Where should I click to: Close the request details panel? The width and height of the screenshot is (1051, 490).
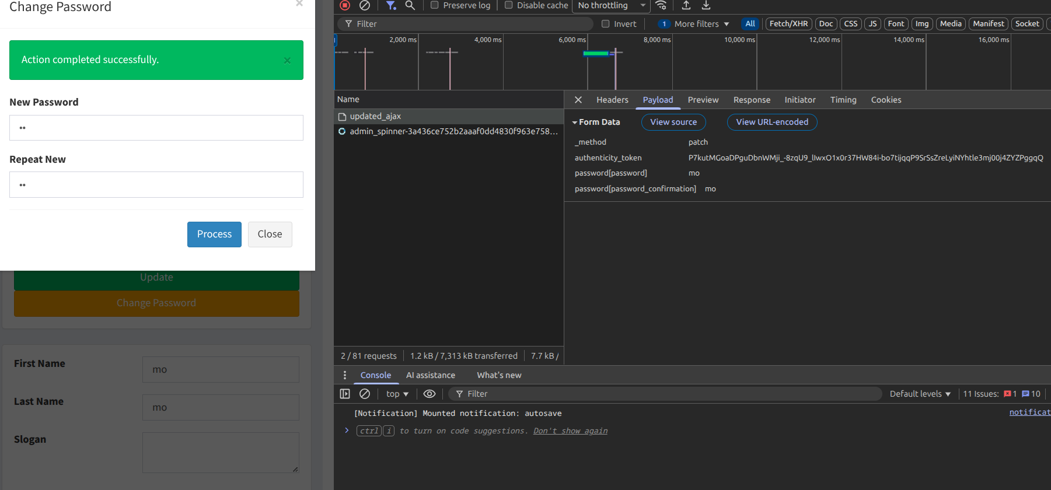point(578,100)
